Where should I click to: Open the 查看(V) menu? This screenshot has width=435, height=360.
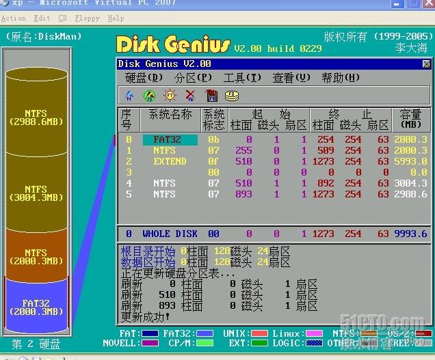pyautogui.click(x=291, y=78)
